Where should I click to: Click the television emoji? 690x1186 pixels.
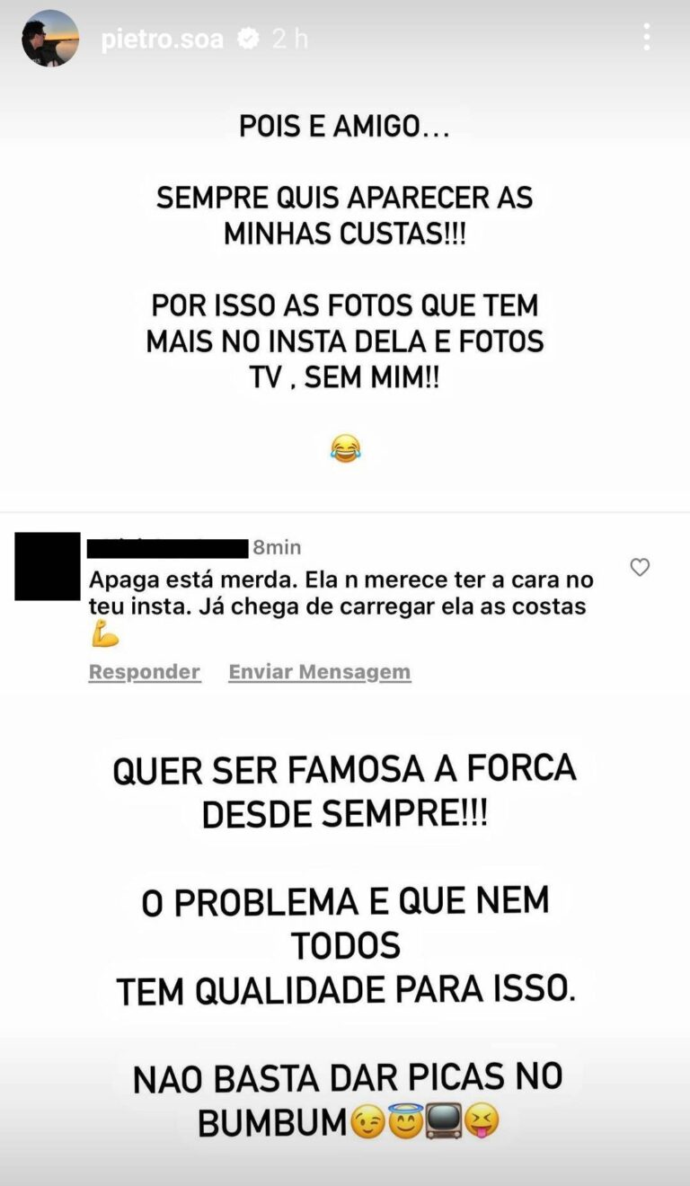point(444,1120)
